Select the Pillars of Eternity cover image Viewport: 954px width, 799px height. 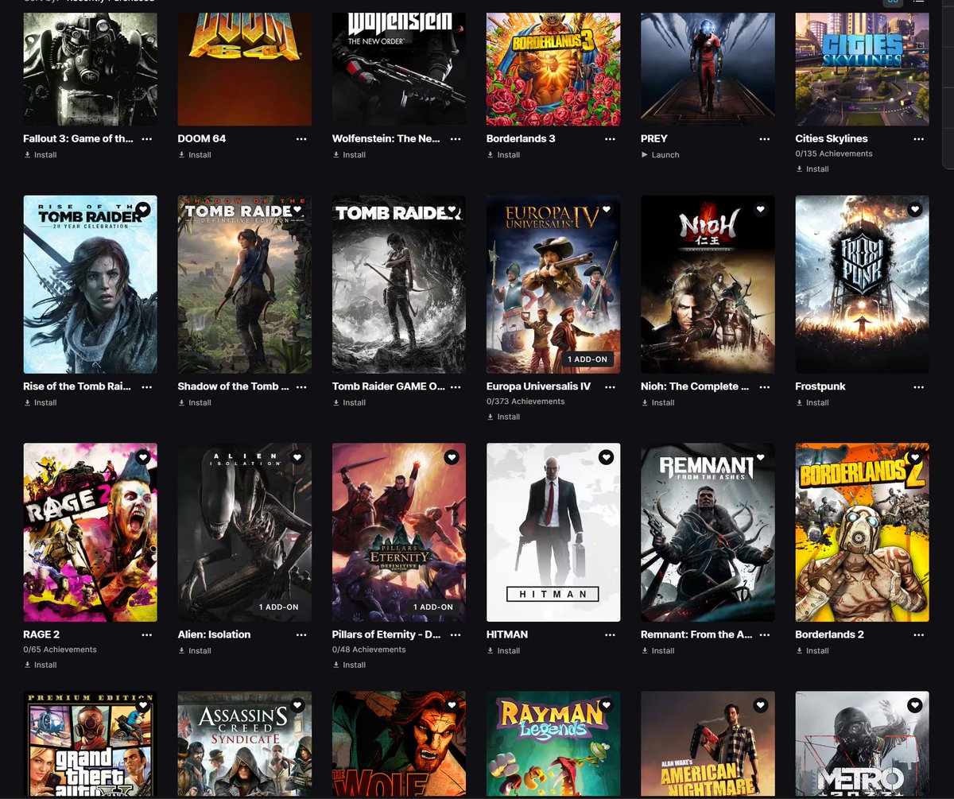point(399,533)
